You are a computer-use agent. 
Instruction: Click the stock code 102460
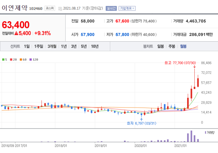point(36,9)
